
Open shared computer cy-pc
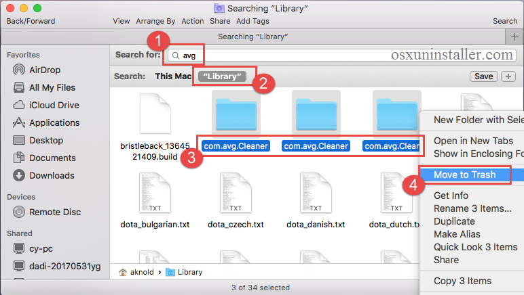(x=33, y=248)
